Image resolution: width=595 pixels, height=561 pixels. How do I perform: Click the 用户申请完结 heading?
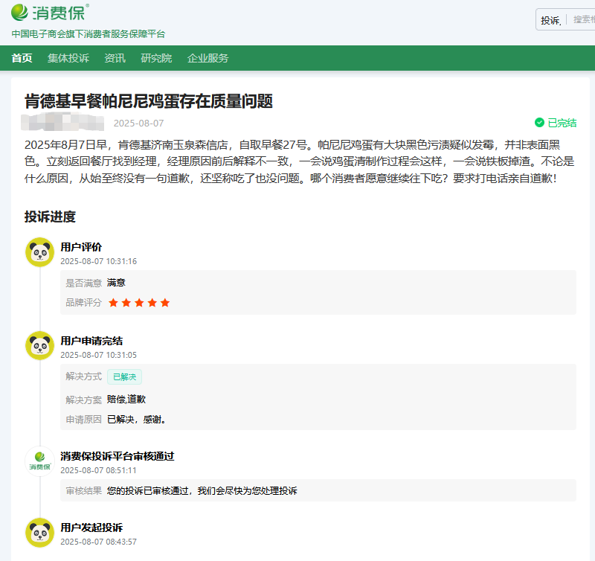pos(91,341)
